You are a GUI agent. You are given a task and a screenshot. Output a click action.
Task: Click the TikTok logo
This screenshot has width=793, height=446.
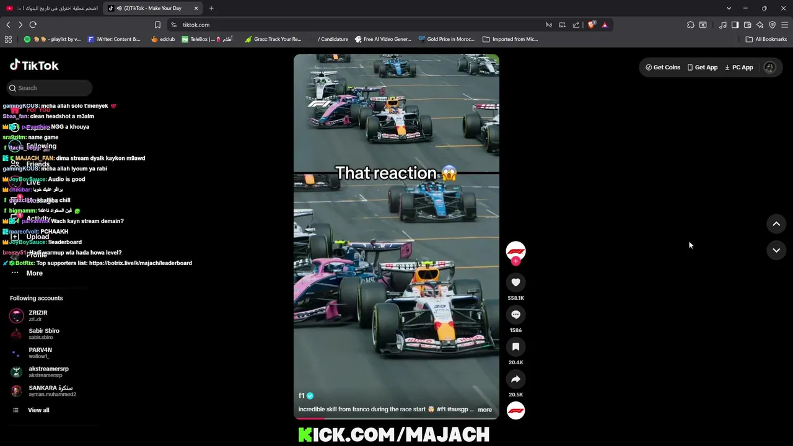pos(34,65)
